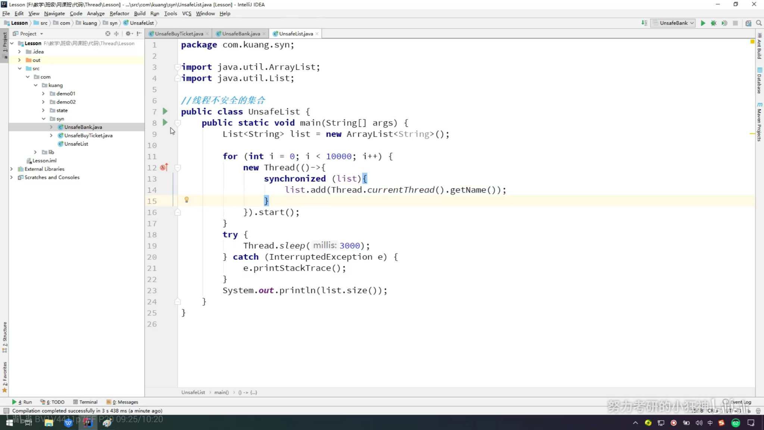The height and width of the screenshot is (430, 764).
Task: Toggle fold marker at line 12 lambda
Action: tap(178, 168)
